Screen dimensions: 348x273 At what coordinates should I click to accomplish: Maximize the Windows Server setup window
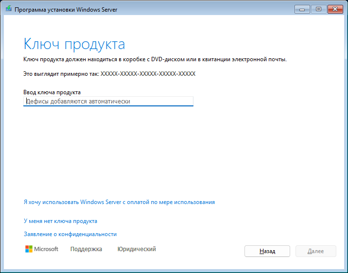pos(318,9)
